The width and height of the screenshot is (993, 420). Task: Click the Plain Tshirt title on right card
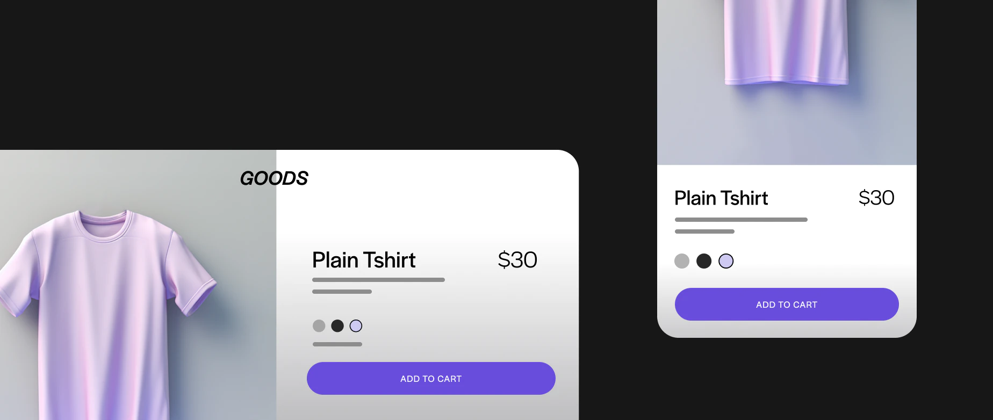[x=721, y=198]
